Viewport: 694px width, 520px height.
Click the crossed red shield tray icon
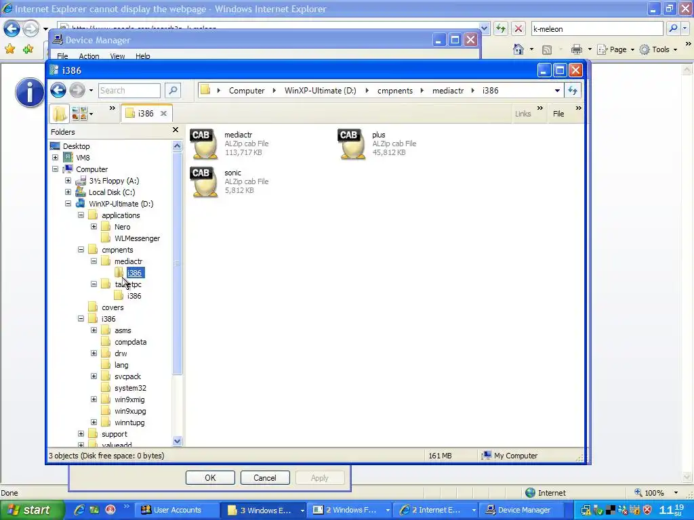(647, 510)
